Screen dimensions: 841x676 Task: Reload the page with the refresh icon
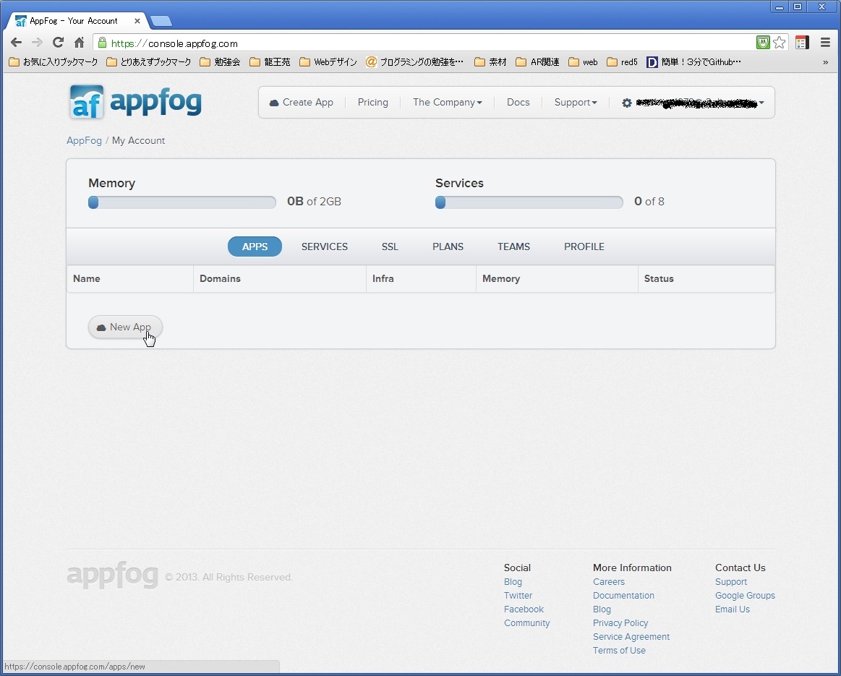pyautogui.click(x=58, y=43)
